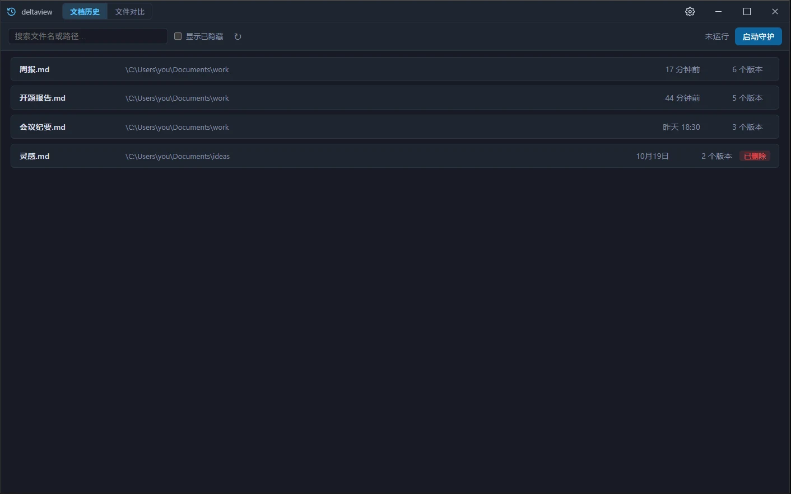Click the 17 分钟前 timestamp
Screen dimensions: 791x494
coord(682,69)
